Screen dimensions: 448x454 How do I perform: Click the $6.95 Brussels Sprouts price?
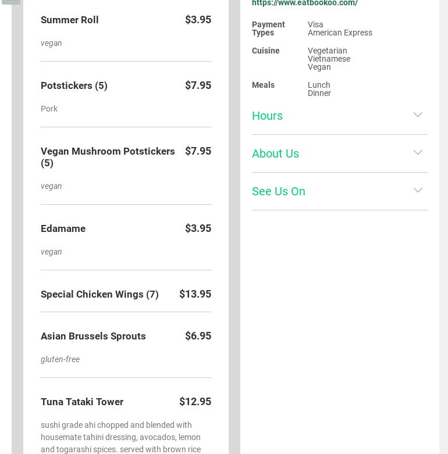[x=198, y=336]
